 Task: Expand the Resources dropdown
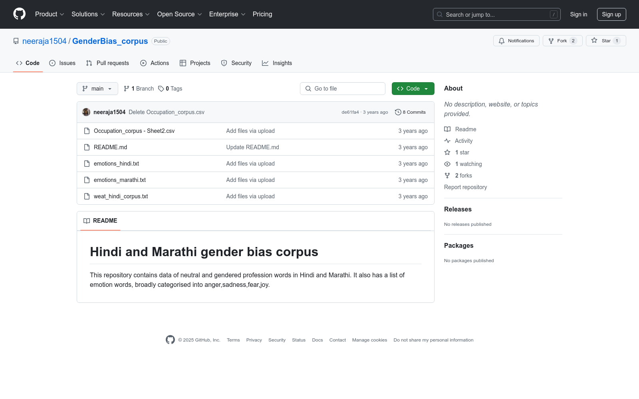point(131,14)
